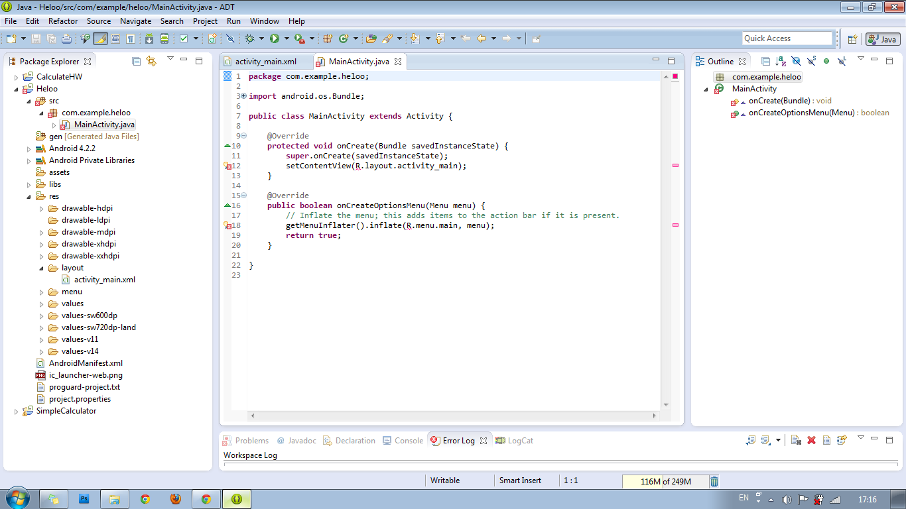906x509 pixels.
Task: Toggle Hide Fields in Outline
Action: pyautogui.click(x=796, y=61)
